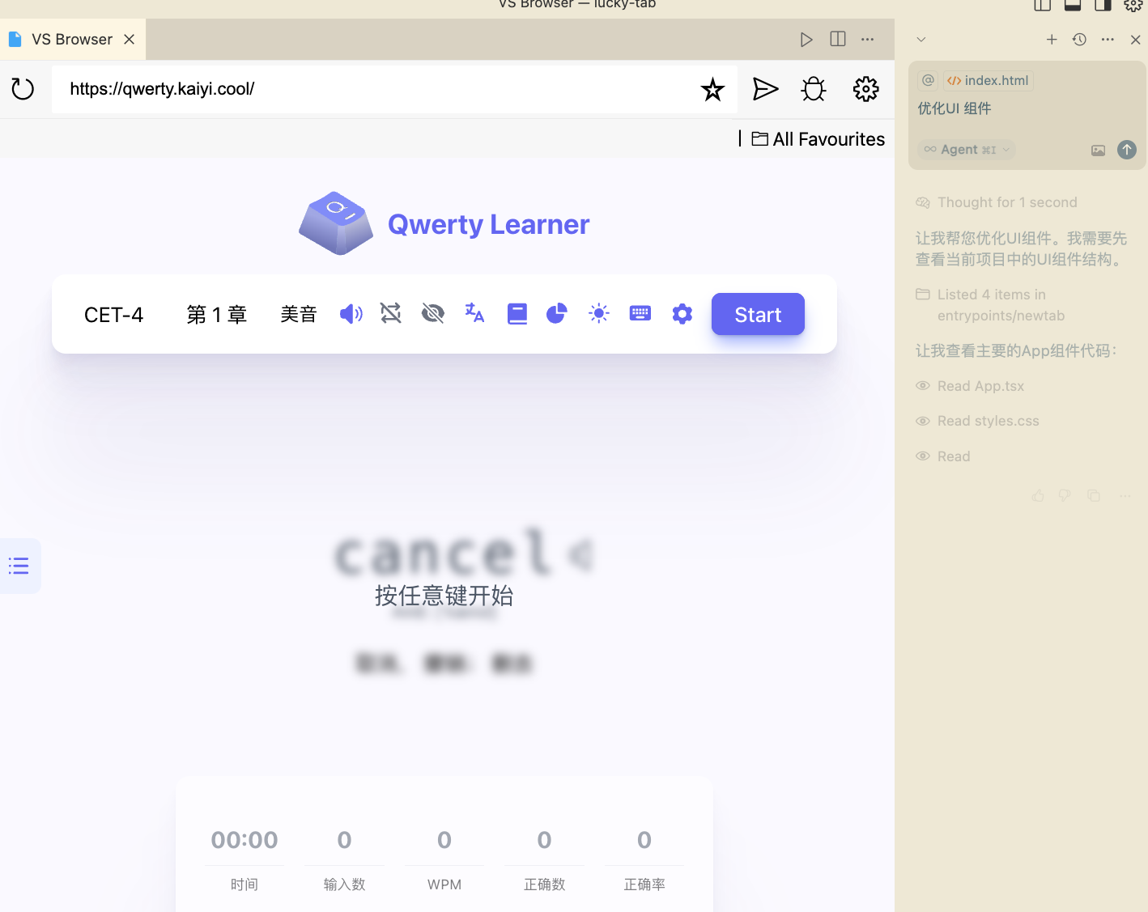Open the All Favourites folder
Viewport: 1148px width, 912px height.
pyautogui.click(x=818, y=139)
